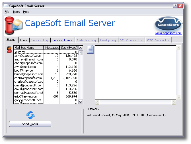Screen dimensions: 191x144
Task: Open the Help menu
Action: [x=26, y=12]
